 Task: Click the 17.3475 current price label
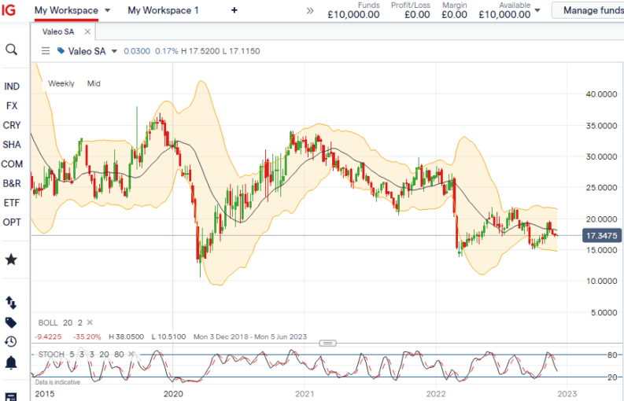point(601,236)
